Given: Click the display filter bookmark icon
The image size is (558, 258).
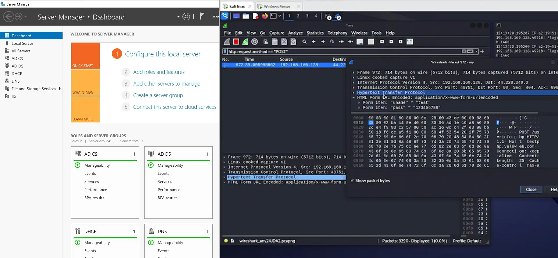Looking at the screenshot, I should pyautogui.click(x=225, y=51).
